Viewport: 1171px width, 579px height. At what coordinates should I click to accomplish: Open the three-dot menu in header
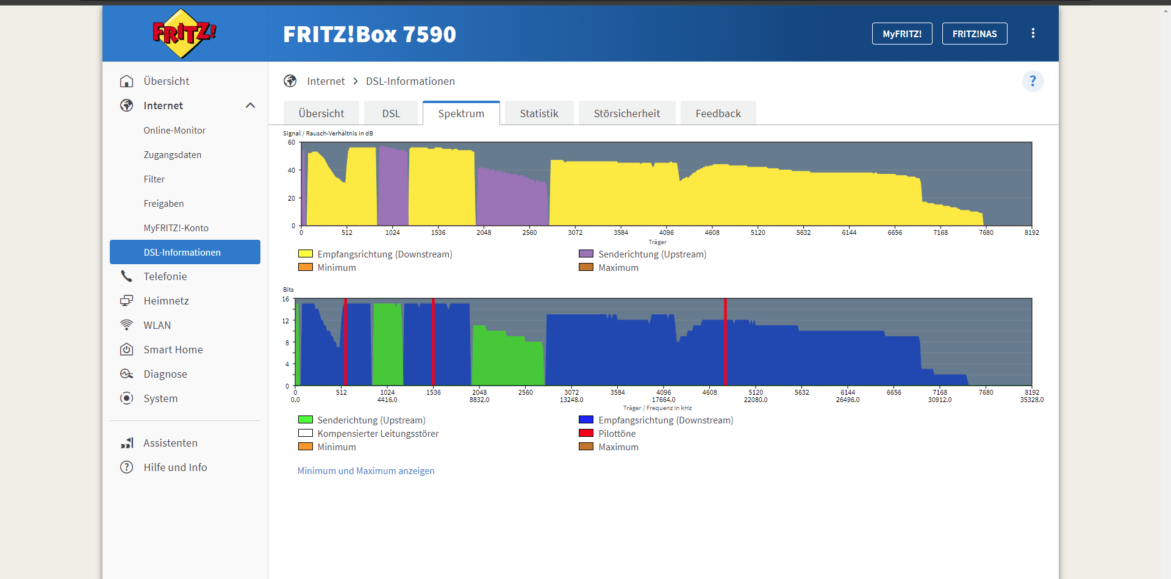[x=1033, y=34]
